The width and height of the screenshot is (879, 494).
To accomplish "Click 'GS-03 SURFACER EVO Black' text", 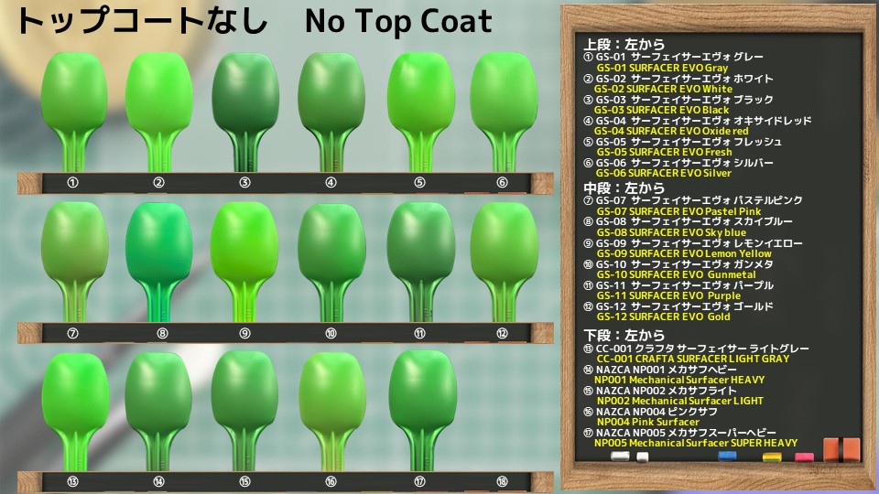I will point(661,110).
